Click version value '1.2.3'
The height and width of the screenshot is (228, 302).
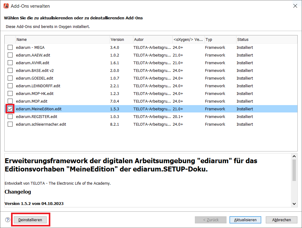(x=114, y=93)
